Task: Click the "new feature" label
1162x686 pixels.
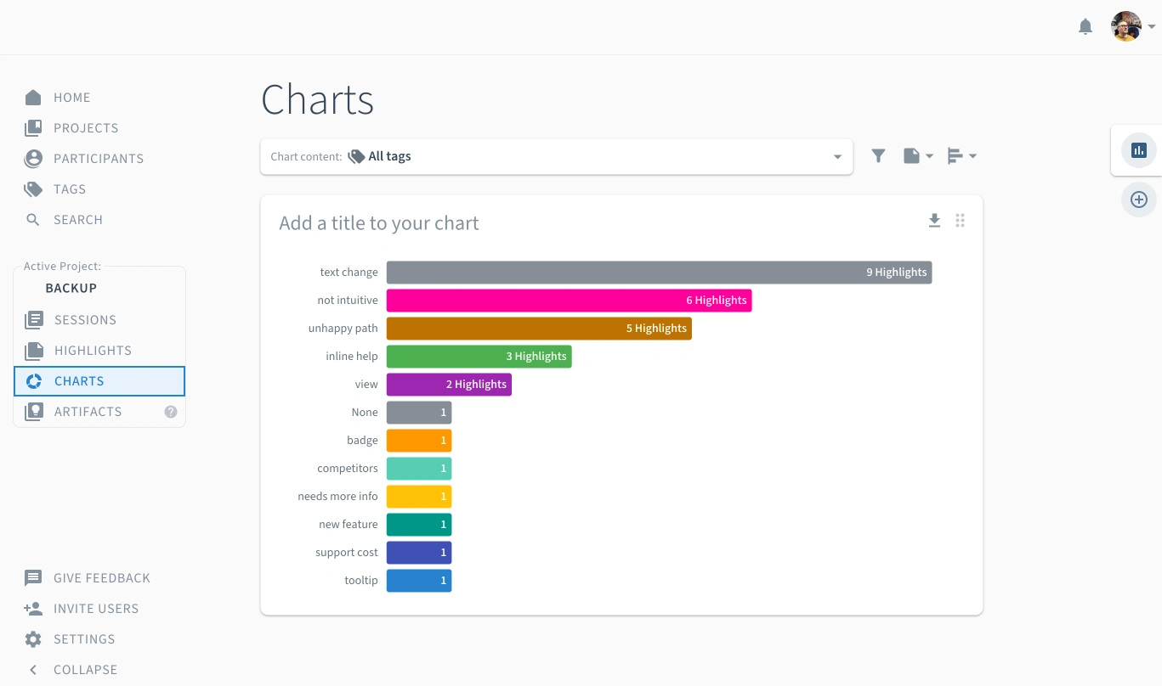Action: [x=349, y=525]
